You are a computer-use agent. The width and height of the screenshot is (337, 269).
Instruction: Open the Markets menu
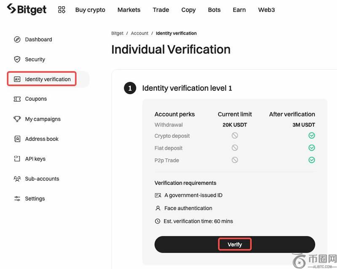[x=129, y=10]
